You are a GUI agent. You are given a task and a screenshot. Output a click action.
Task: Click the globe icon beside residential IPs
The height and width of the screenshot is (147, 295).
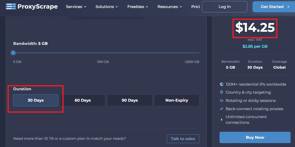click(x=221, y=84)
